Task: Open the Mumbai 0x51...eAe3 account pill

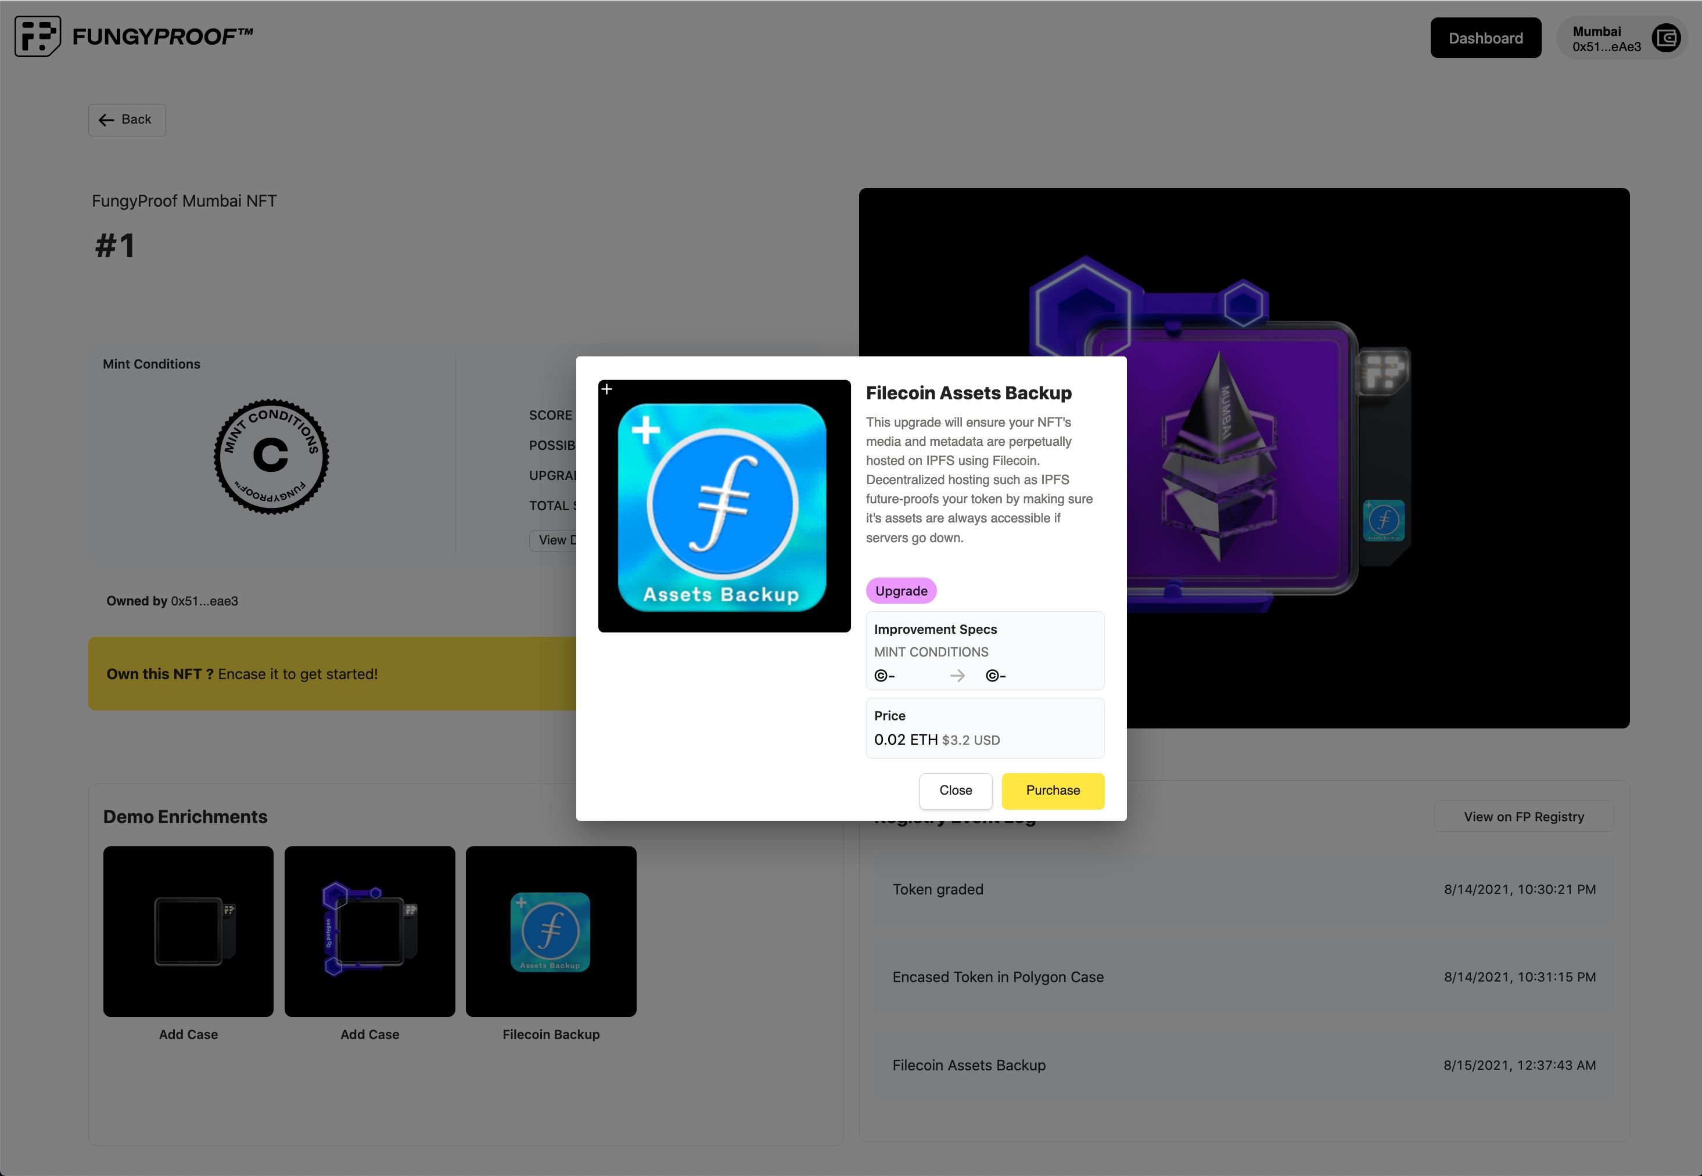Action: click(x=1622, y=38)
